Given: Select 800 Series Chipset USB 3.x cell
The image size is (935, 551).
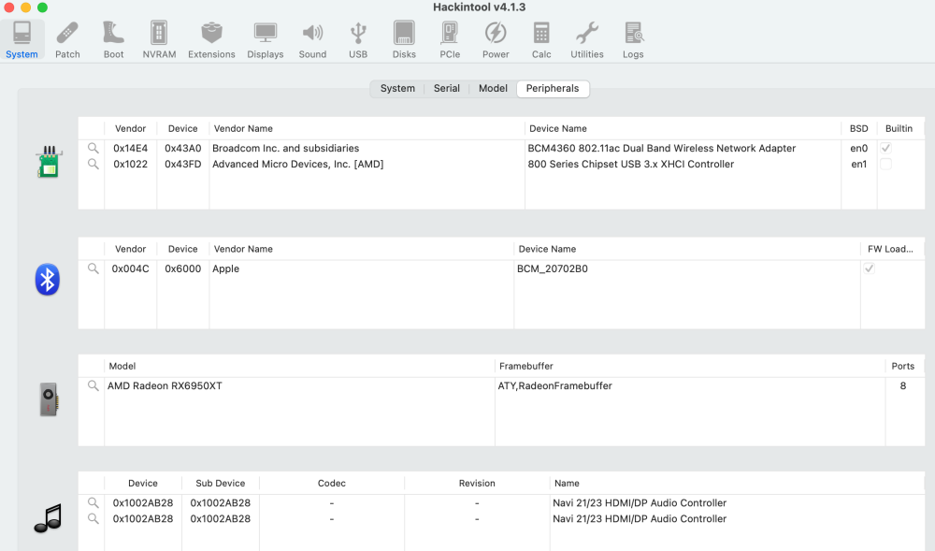Looking at the screenshot, I should (630, 164).
